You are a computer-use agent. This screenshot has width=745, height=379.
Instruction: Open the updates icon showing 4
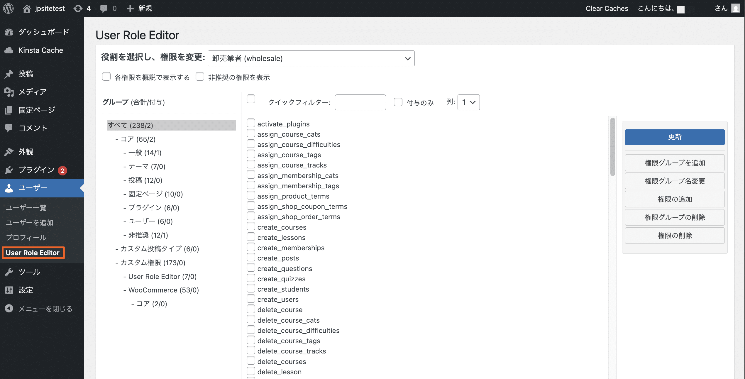[x=78, y=9]
